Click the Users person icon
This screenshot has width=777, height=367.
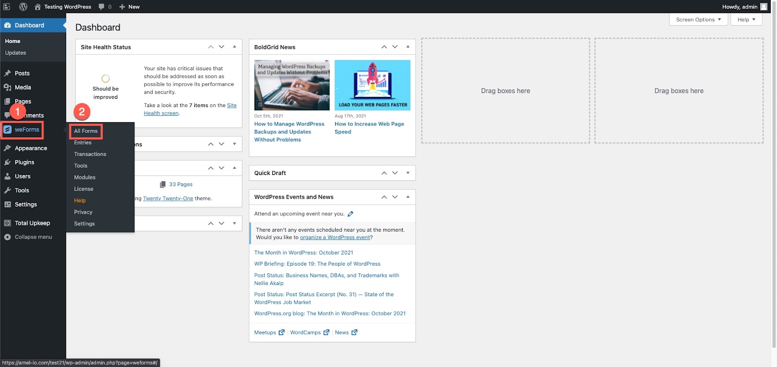click(7, 176)
